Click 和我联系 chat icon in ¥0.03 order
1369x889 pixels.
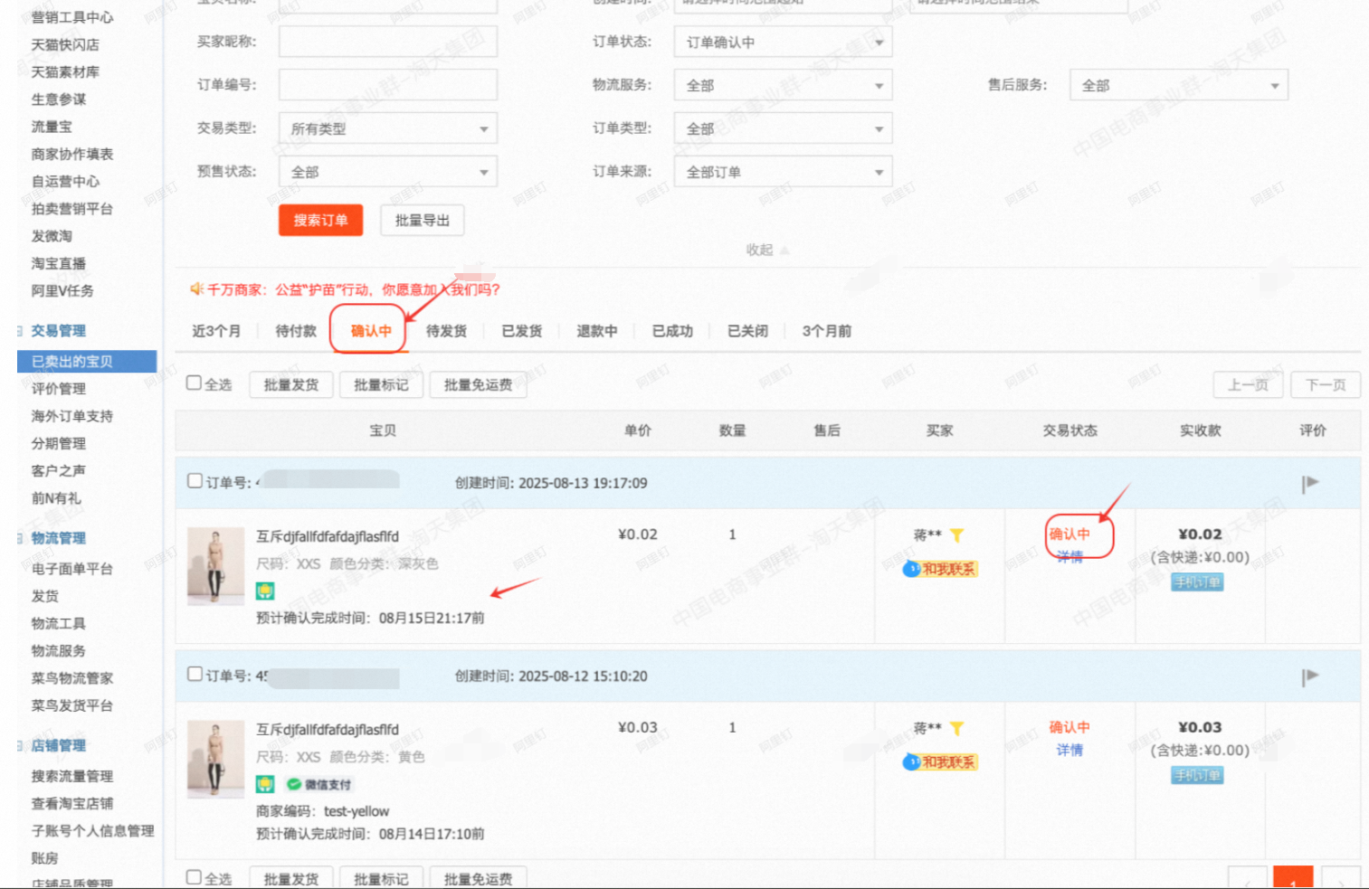click(940, 761)
